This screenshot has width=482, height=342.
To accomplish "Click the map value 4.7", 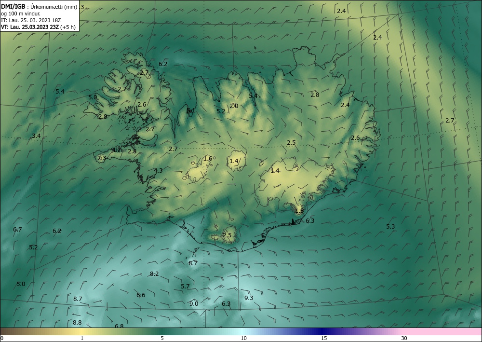I will (x=116, y=150).
